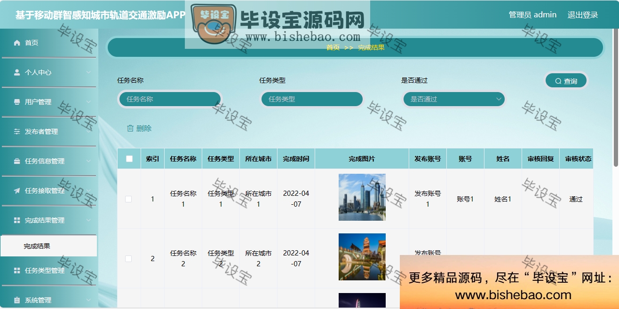Click the cell 任务类型 2

221,258
